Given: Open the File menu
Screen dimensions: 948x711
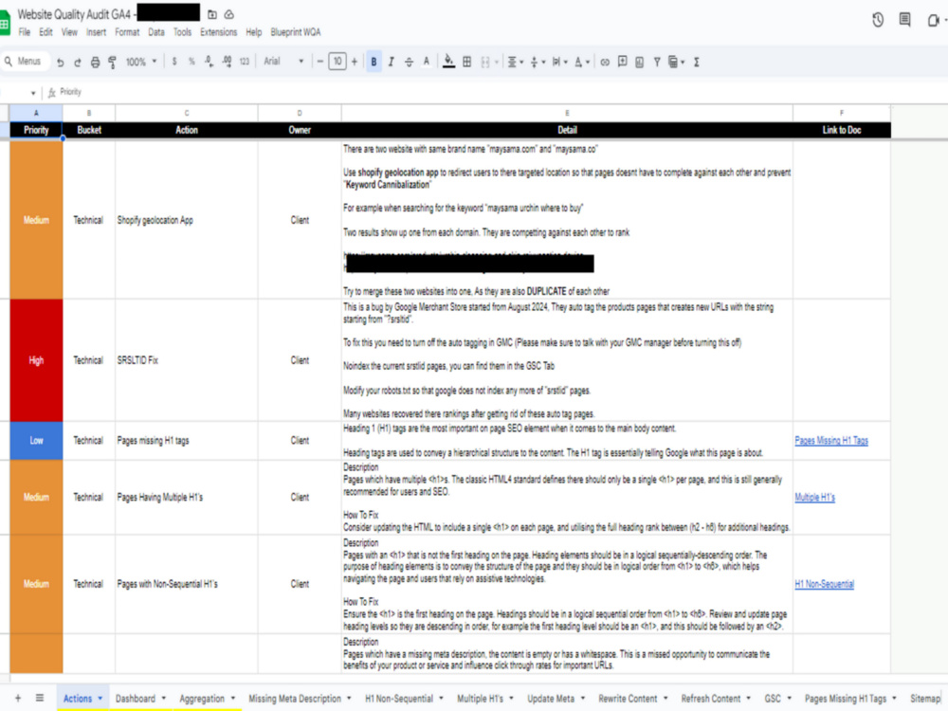Looking at the screenshot, I should (25, 32).
